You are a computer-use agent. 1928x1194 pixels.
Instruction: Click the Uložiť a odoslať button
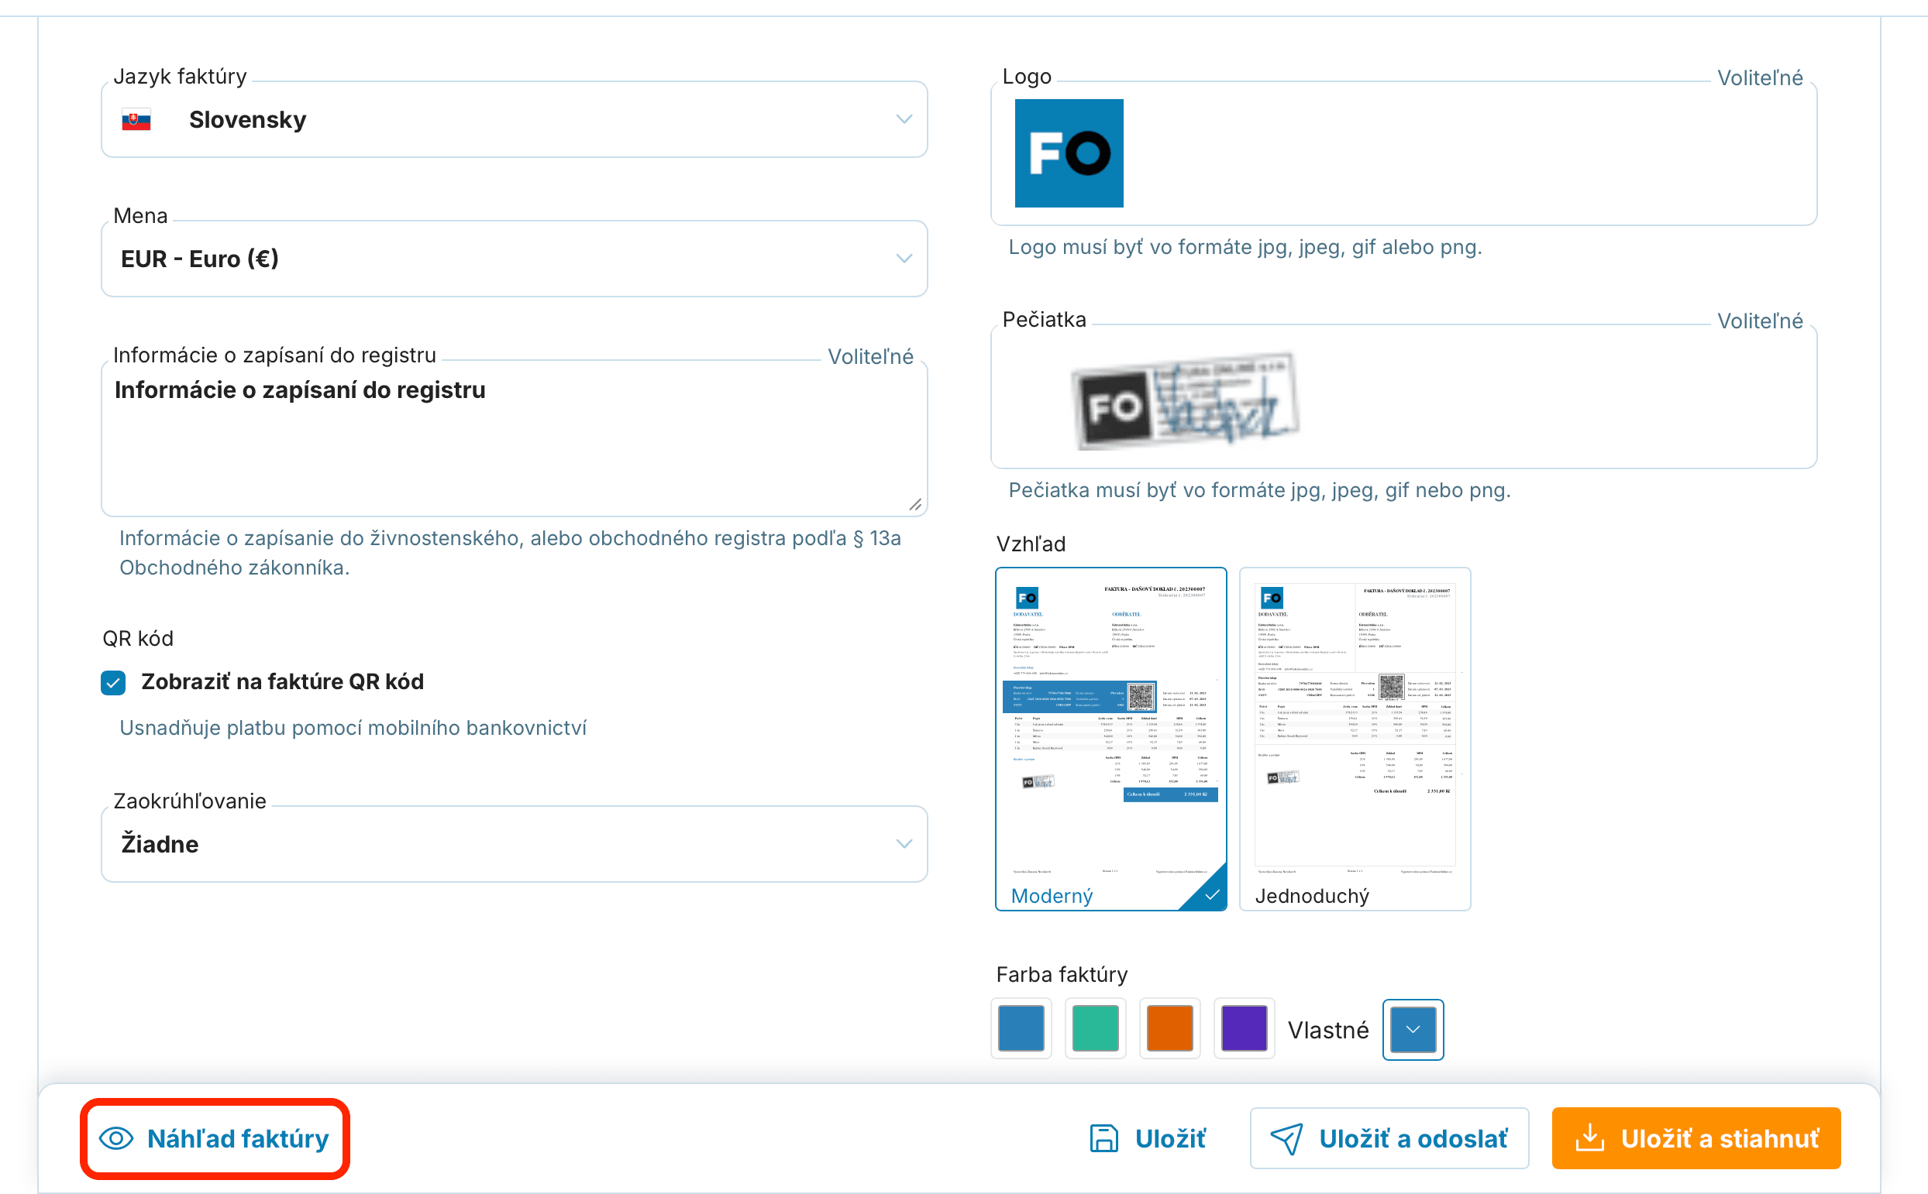pos(1389,1139)
